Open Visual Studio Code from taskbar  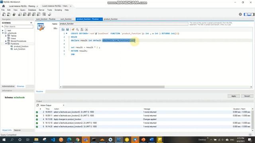point(53,139)
